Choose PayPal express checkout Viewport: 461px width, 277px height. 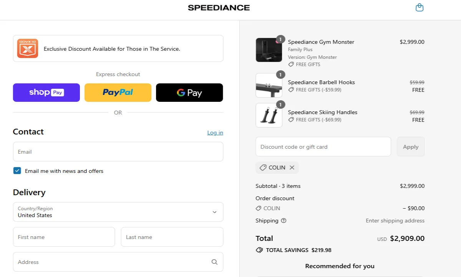pyautogui.click(x=118, y=93)
